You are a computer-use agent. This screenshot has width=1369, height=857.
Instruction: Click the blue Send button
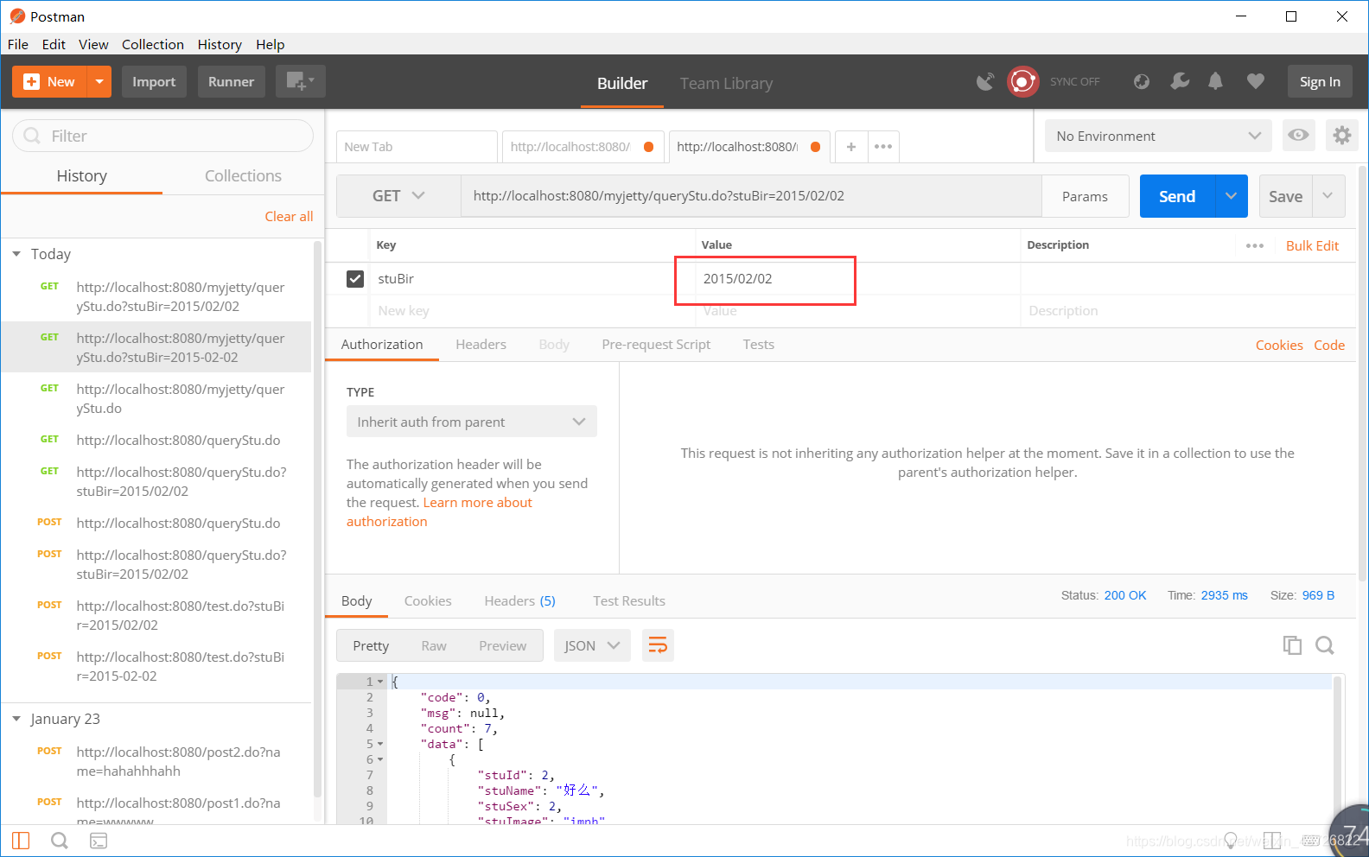pos(1177,196)
